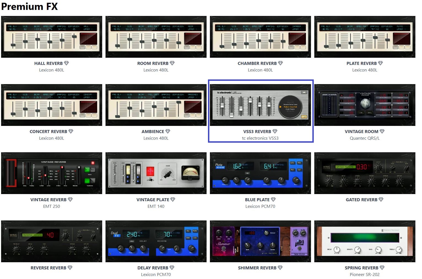This screenshot has width=422, height=279.
Task: Click the AMBIENCE title
Action: 153,132
